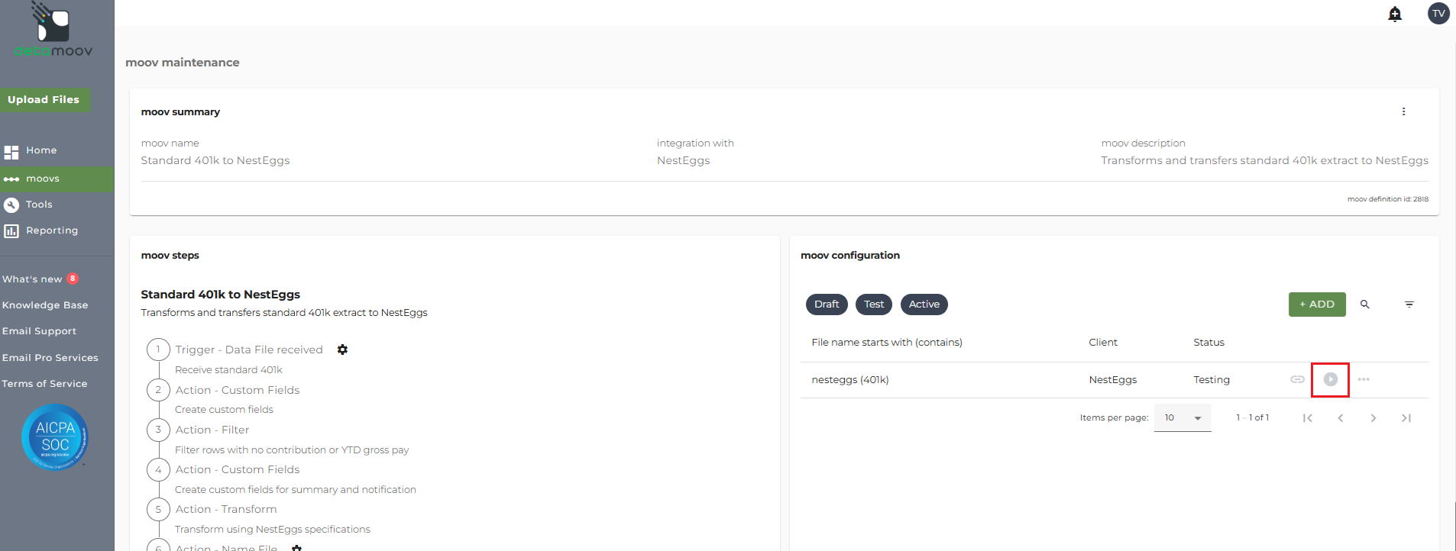Viewport: 1456px width, 551px height.
Task: Click the NestEggs client cell
Action: (1113, 380)
